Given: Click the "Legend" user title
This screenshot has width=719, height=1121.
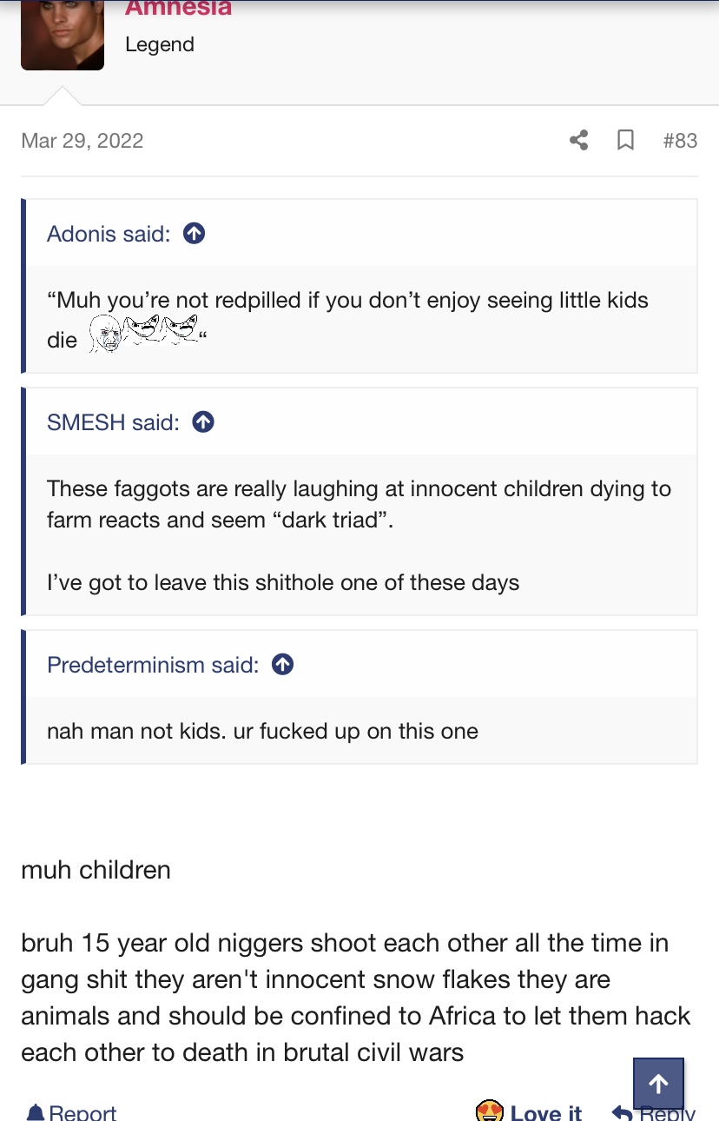Looking at the screenshot, I should pos(160,44).
